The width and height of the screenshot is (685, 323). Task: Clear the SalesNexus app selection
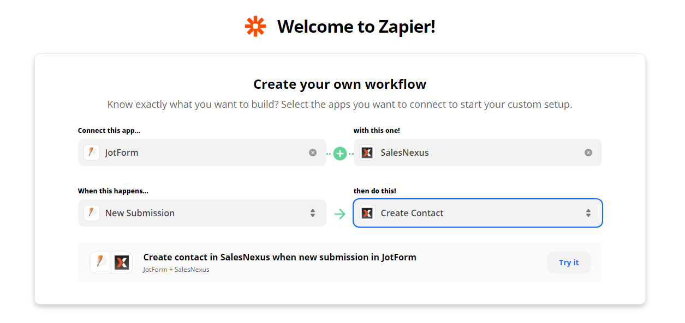point(588,153)
